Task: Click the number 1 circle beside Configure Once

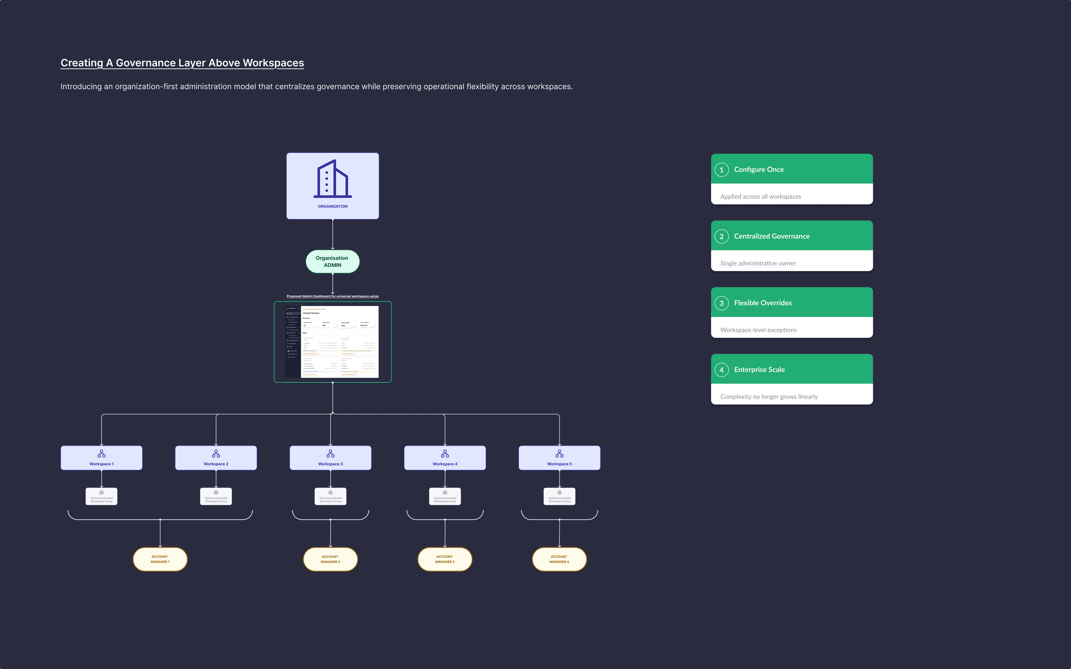Action: [x=722, y=169]
